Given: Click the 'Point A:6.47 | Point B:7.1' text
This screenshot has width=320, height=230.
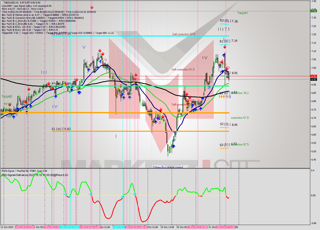Looking at the screenshot, I should [x=15, y=9].
